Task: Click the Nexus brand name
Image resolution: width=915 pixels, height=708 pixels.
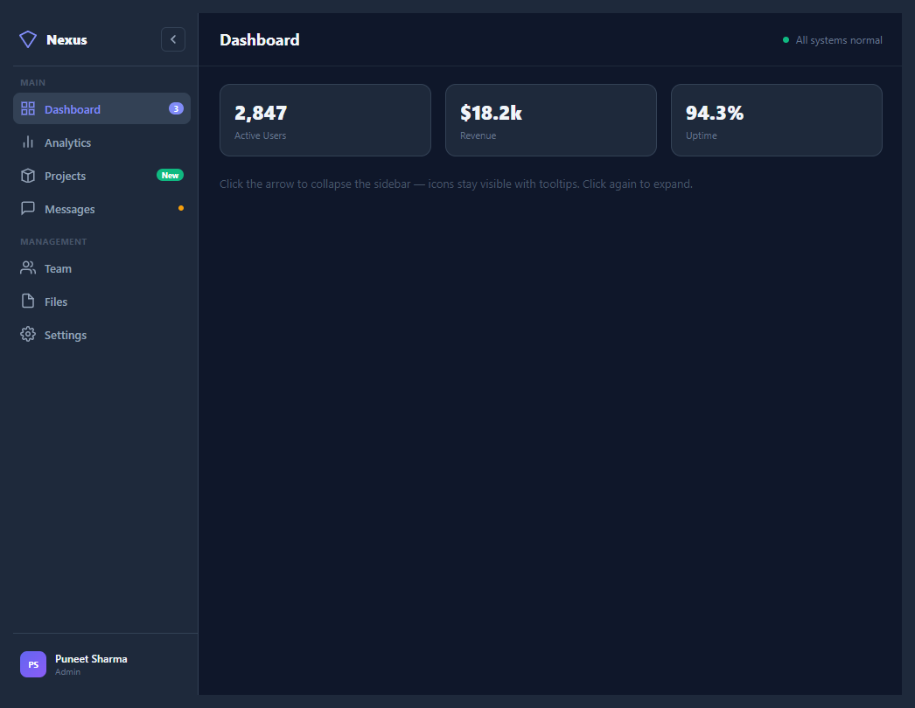Action: click(x=66, y=39)
